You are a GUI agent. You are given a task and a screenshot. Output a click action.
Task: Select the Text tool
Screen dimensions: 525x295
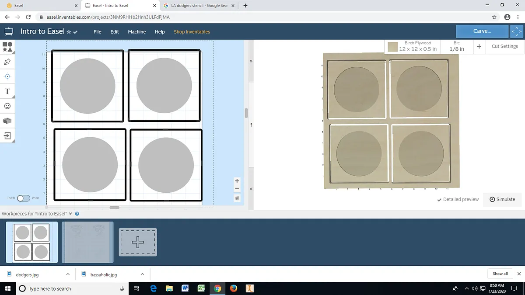(7, 91)
